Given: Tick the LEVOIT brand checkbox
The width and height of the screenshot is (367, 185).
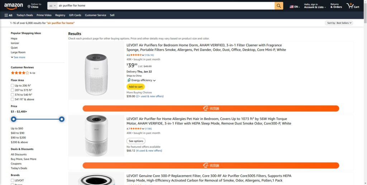Looking at the screenshot, I should 13,180.
